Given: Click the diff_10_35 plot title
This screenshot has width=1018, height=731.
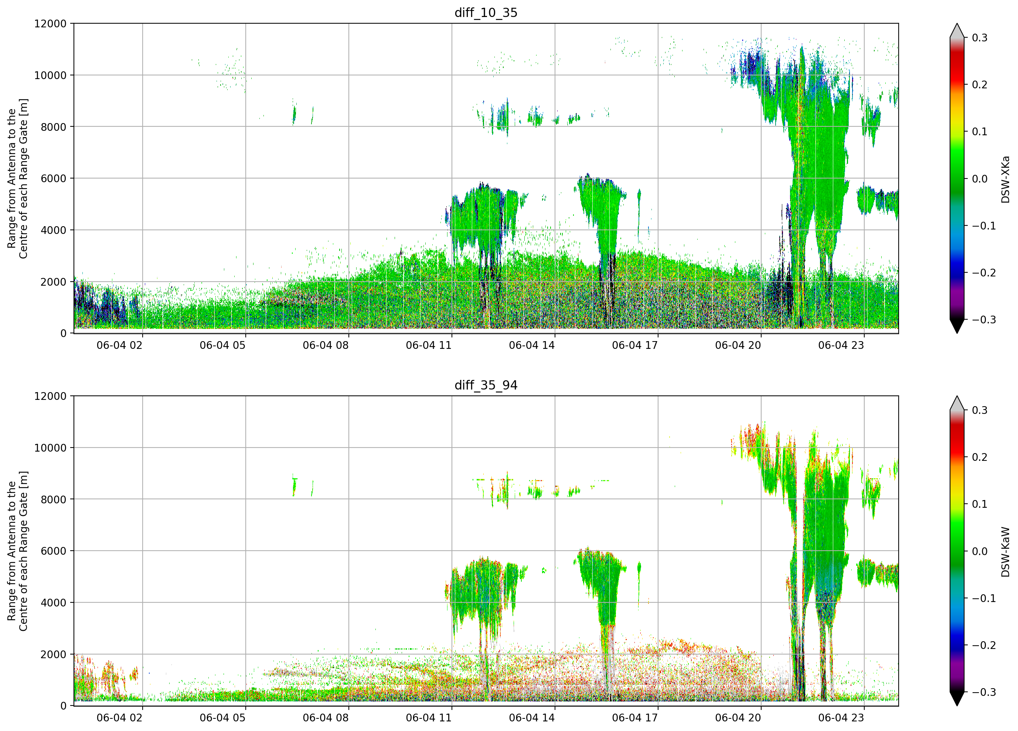Looking at the screenshot, I should 486,13.
